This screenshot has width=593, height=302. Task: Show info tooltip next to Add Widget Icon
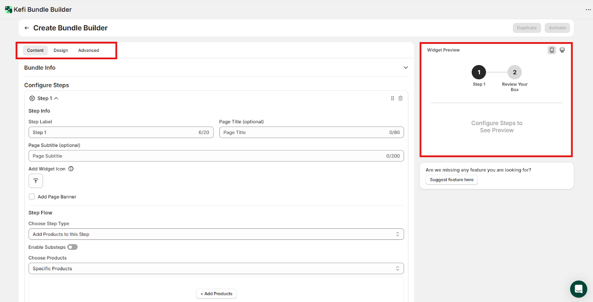(71, 169)
